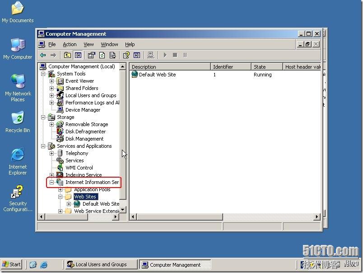Collapse the Web Sites node
The image size is (363, 273).
click(60, 197)
